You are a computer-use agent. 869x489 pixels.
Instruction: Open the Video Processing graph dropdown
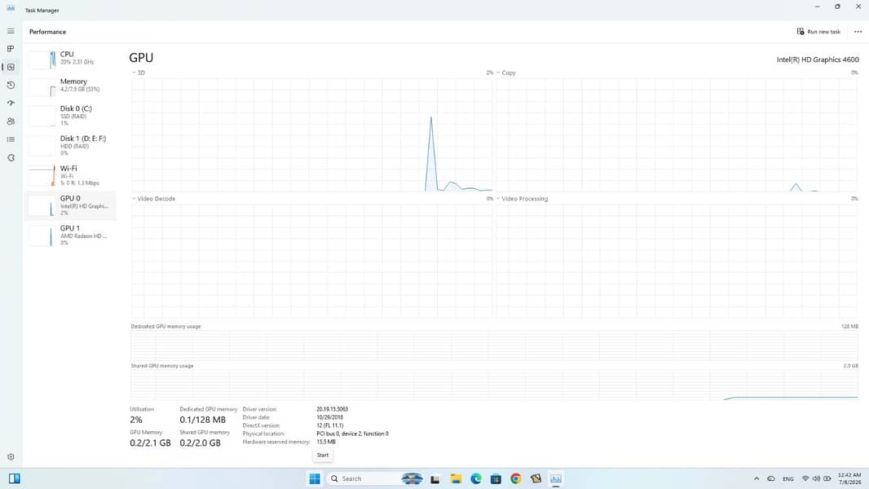tap(522, 198)
